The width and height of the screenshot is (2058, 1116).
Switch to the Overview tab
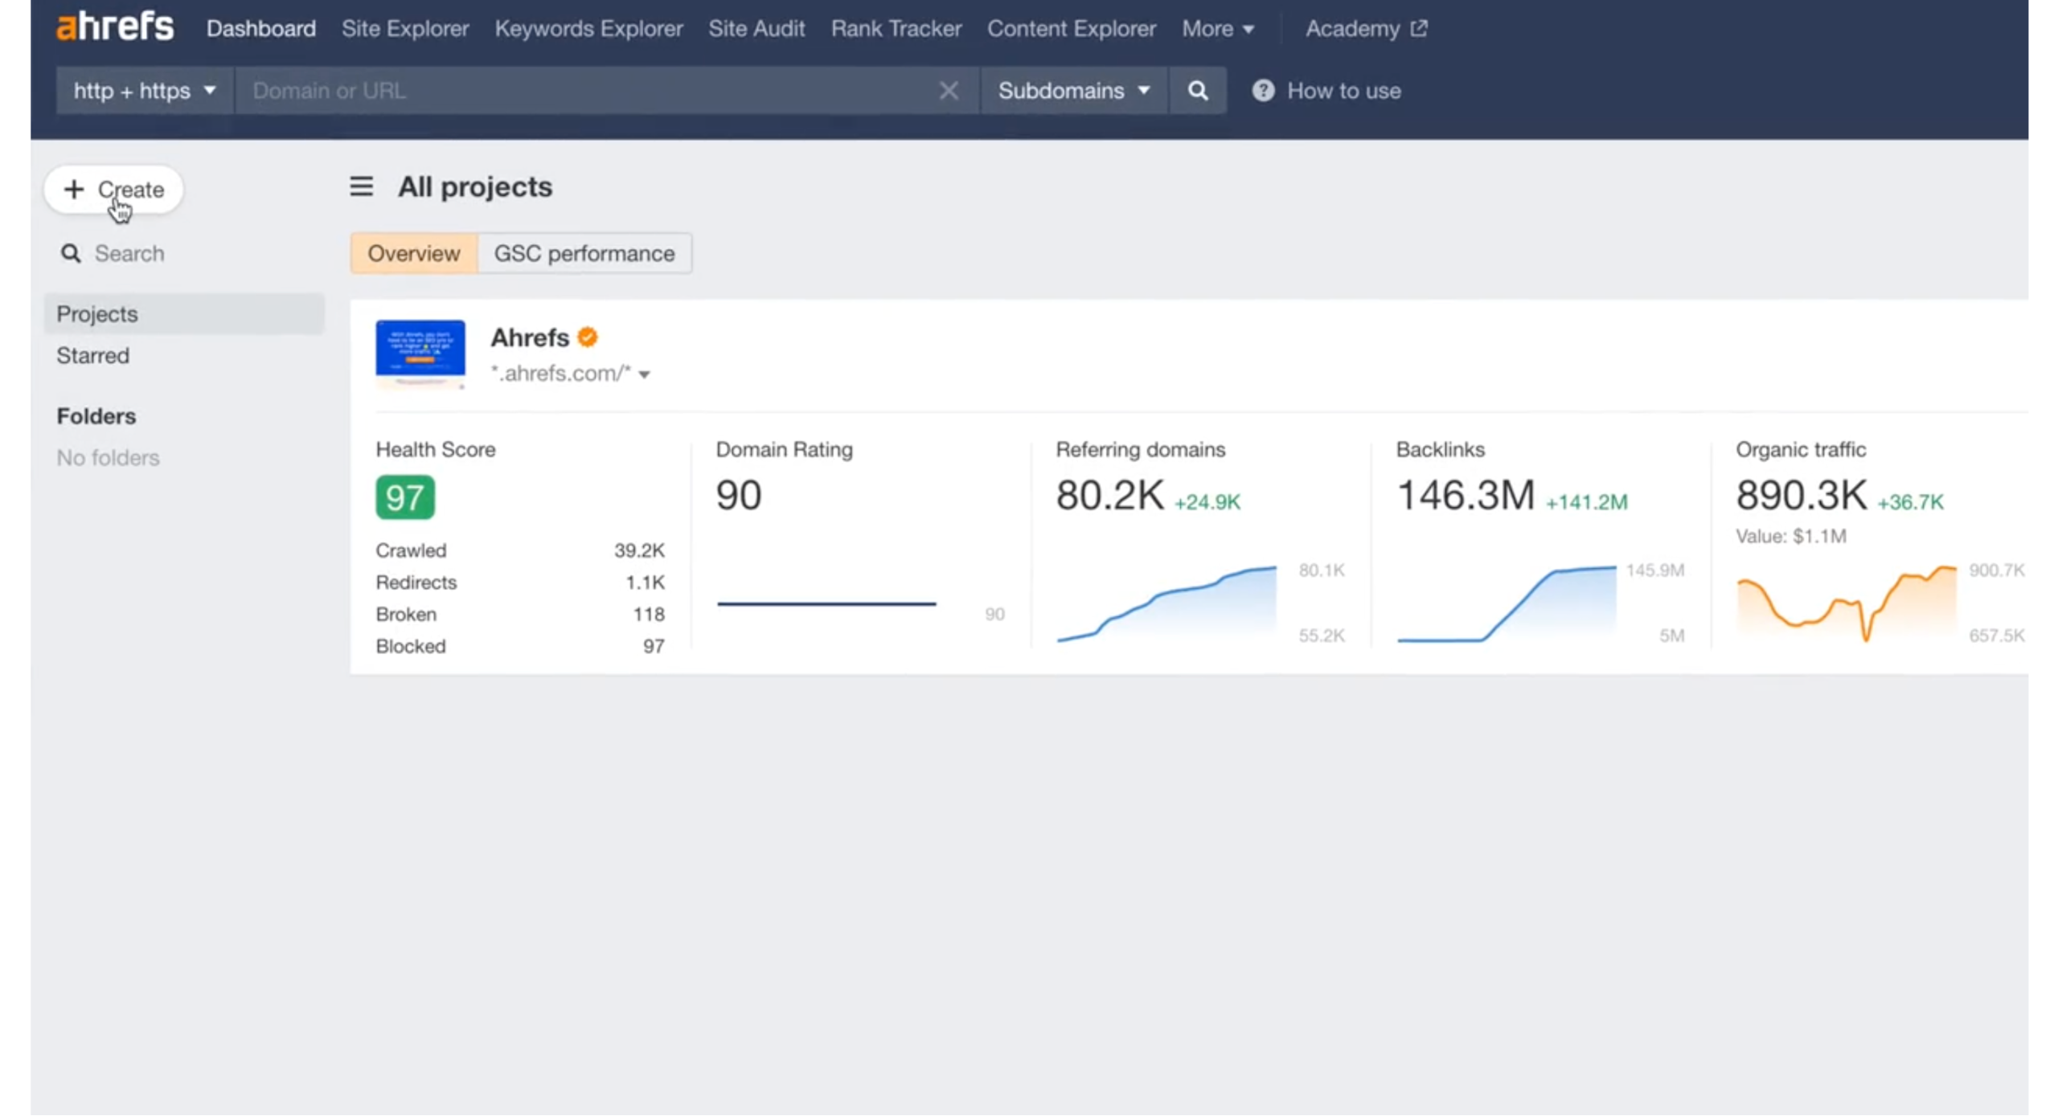click(414, 253)
